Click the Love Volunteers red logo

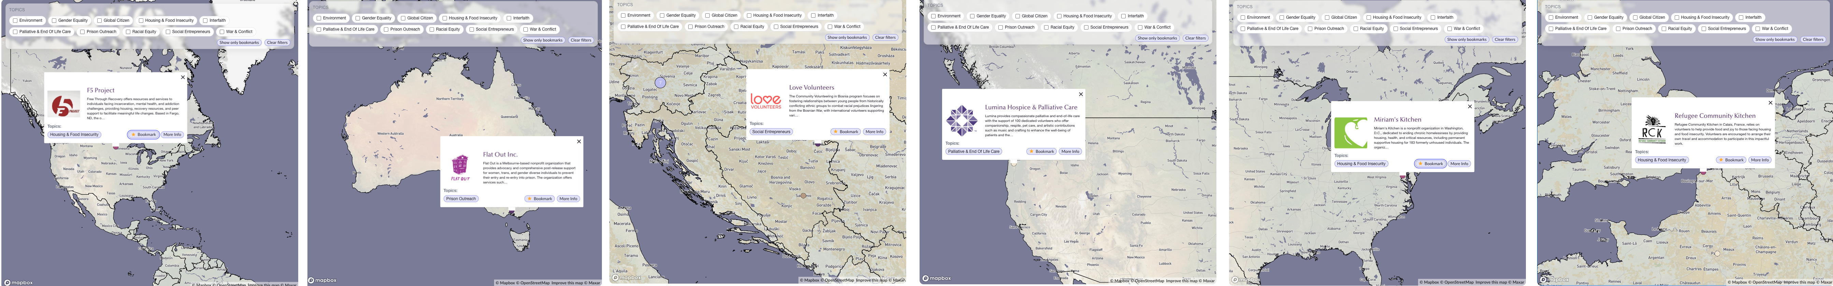click(766, 101)
